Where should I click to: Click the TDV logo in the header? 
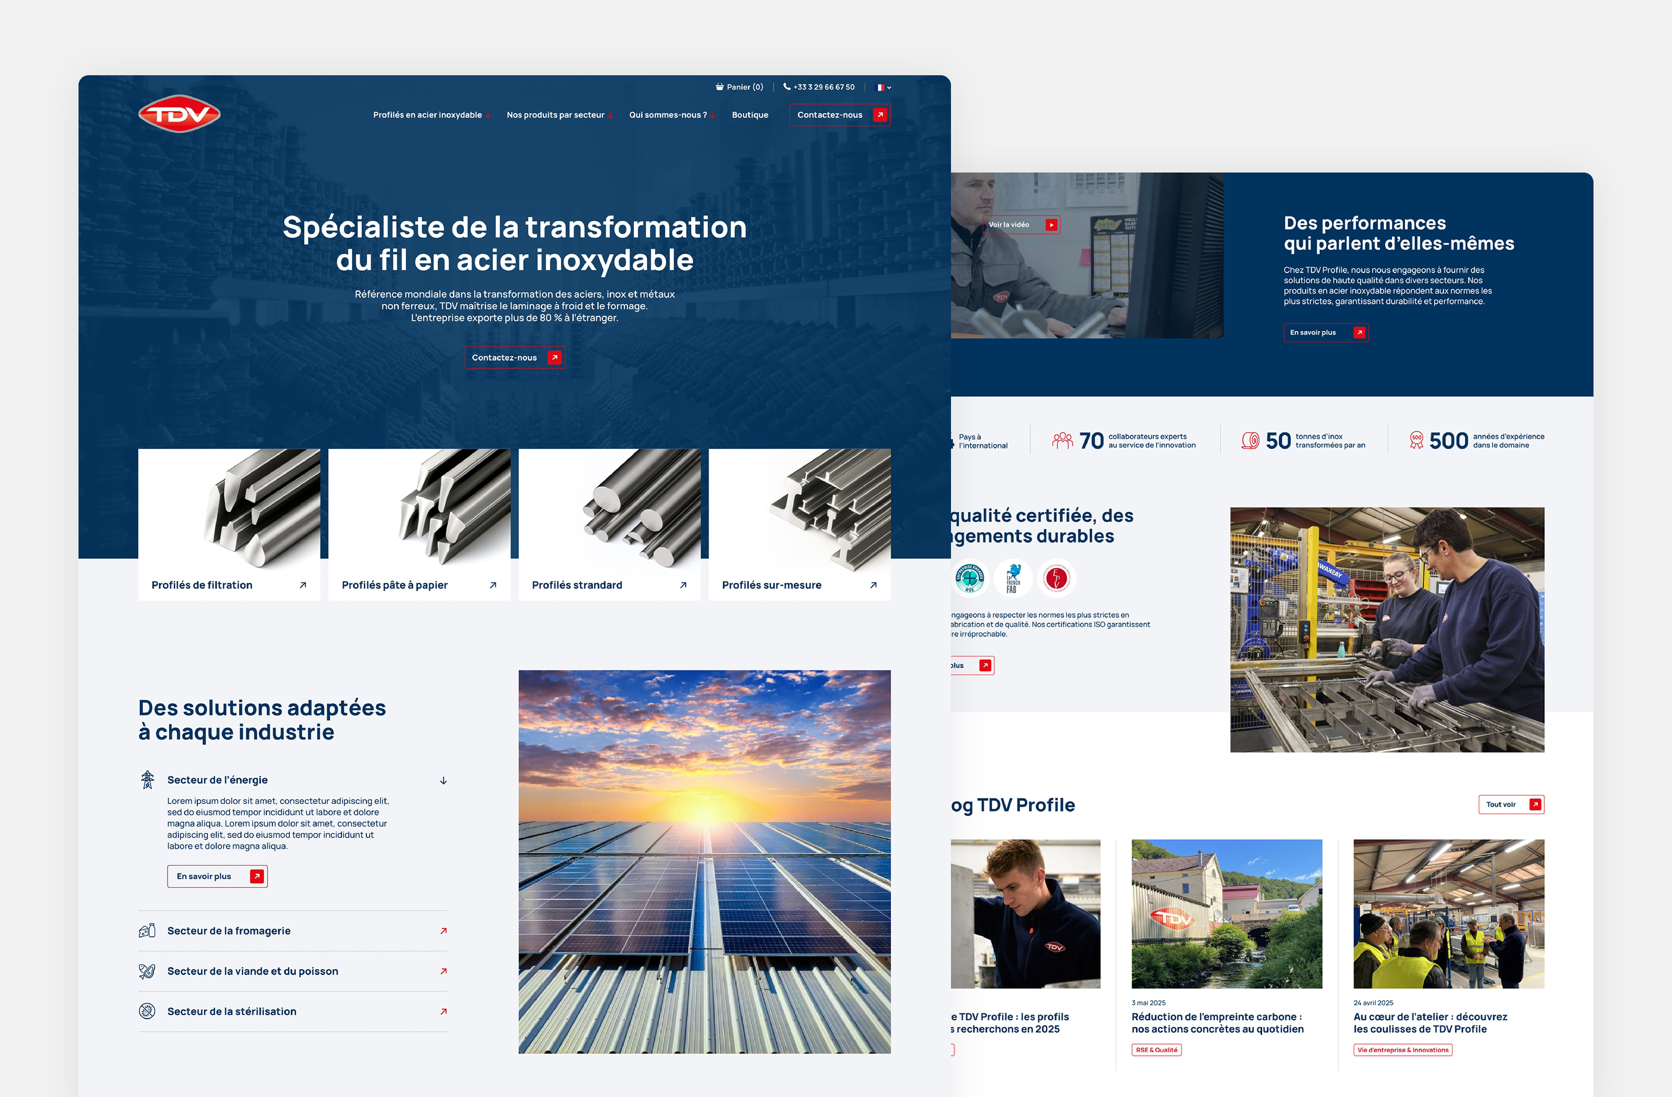[x=179, y=114]
